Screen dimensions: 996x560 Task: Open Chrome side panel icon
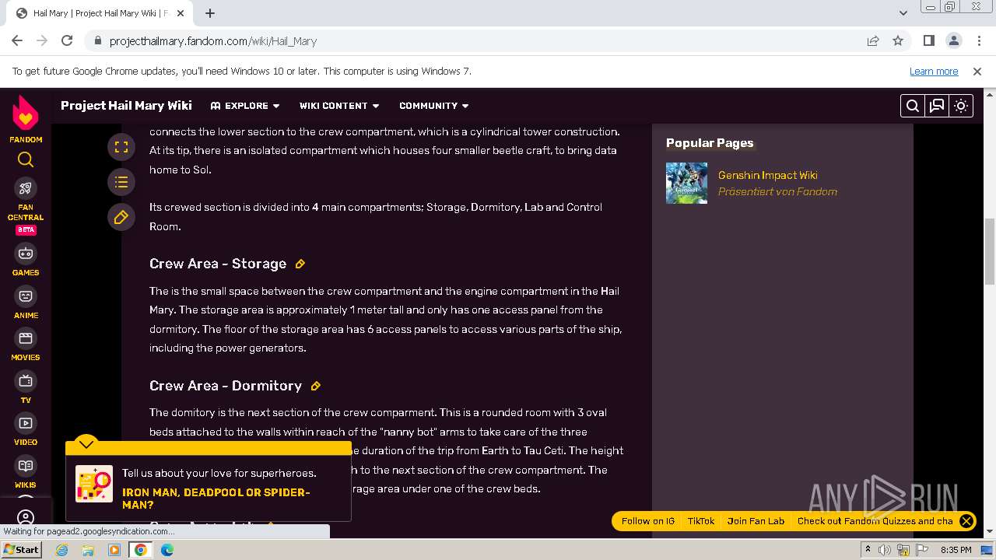929,40
